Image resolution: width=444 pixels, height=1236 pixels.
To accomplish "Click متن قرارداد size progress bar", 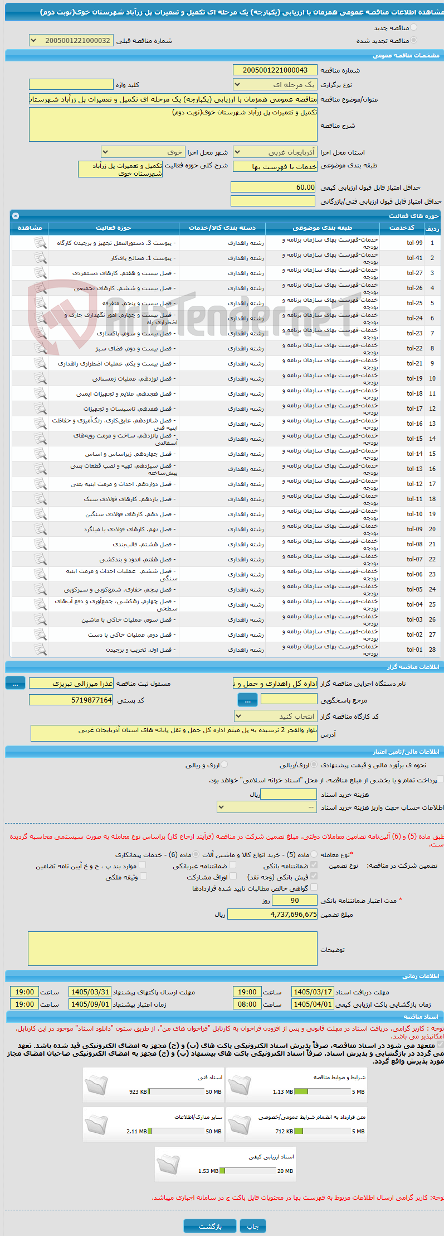I will [323, 1131].
